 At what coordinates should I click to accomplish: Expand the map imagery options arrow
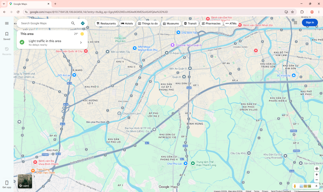tap(316, 186)
